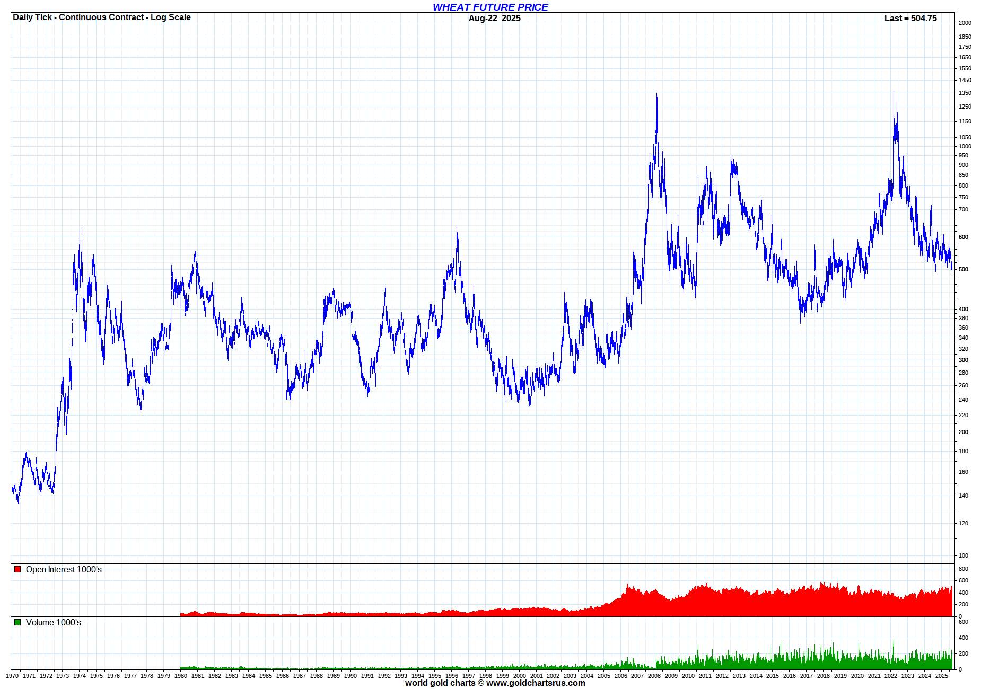Click the 300 label on the price axis
The image size is (981, 689).
pos(964,360)
